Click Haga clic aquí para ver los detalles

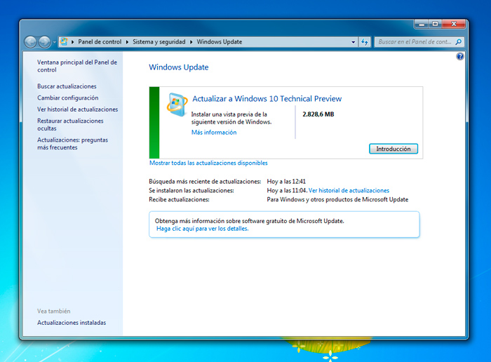pyautogui.click(x=202, y=229)
